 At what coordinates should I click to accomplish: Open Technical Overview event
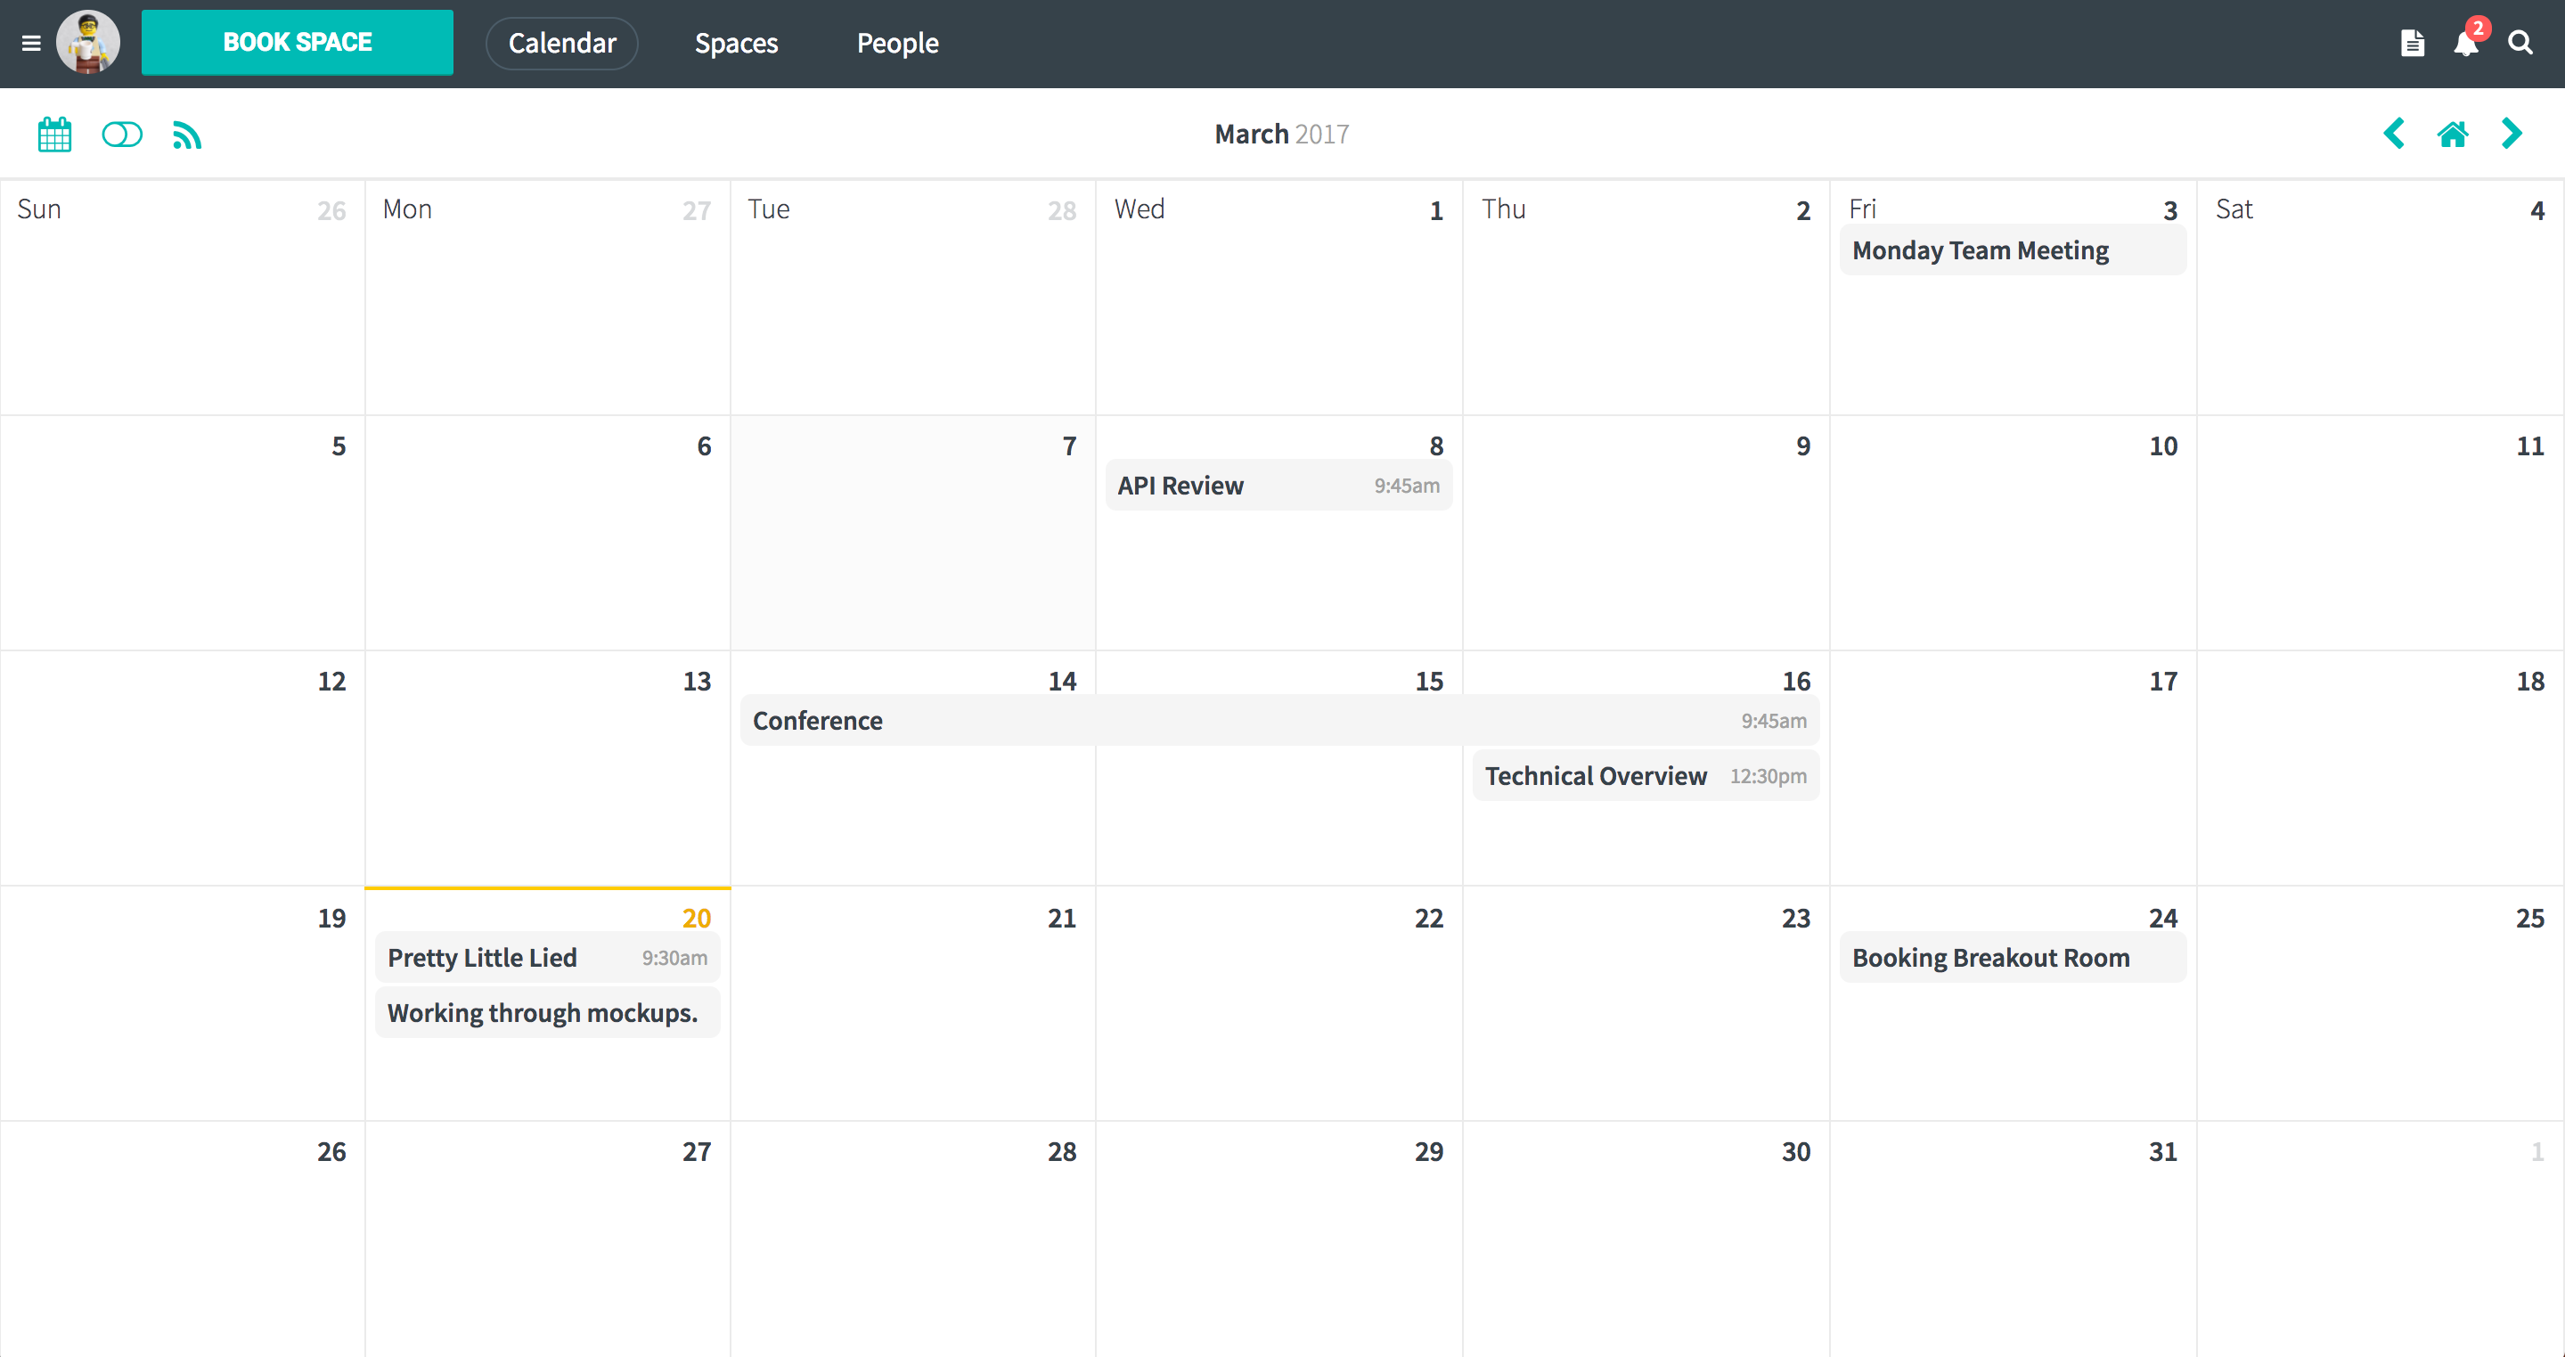1645,775
